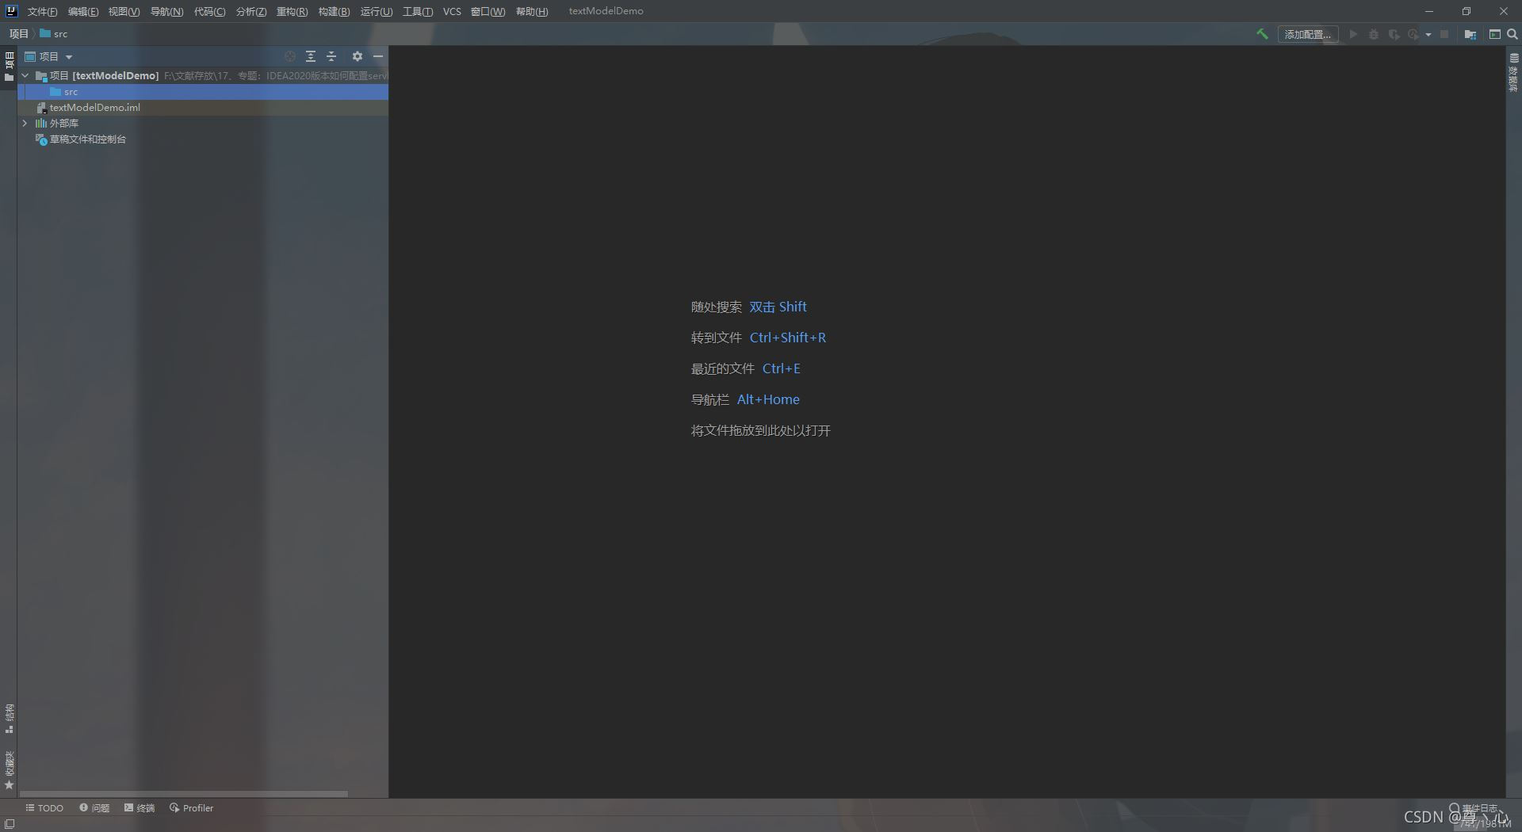The image size is (1522, 832).
Task: Click the 将文件拖放到此处以打开 hint text
Action: point(761,430)
